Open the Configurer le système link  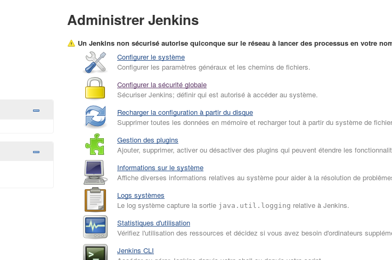point(151,57)
